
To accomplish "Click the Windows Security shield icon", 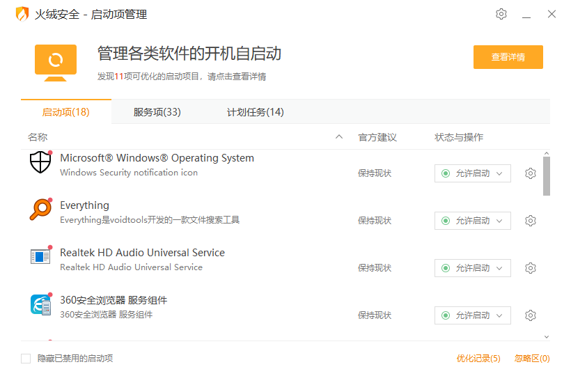I will [40, 162].
